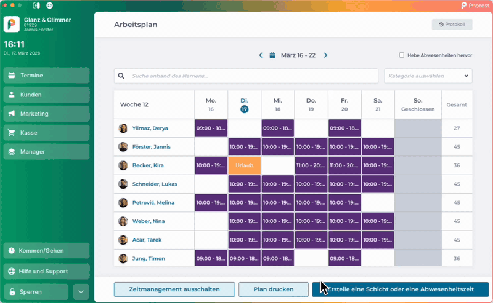This screenshot has width=493, height=303.
Task: Open Yilmaz, Derya employee link
Action: [x=150, y=128]
